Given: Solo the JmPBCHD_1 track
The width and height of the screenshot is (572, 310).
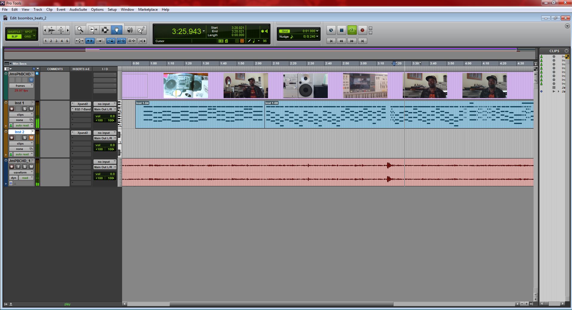Looking at the screenshot, I should pyautogui.click(x=25, y=167).
